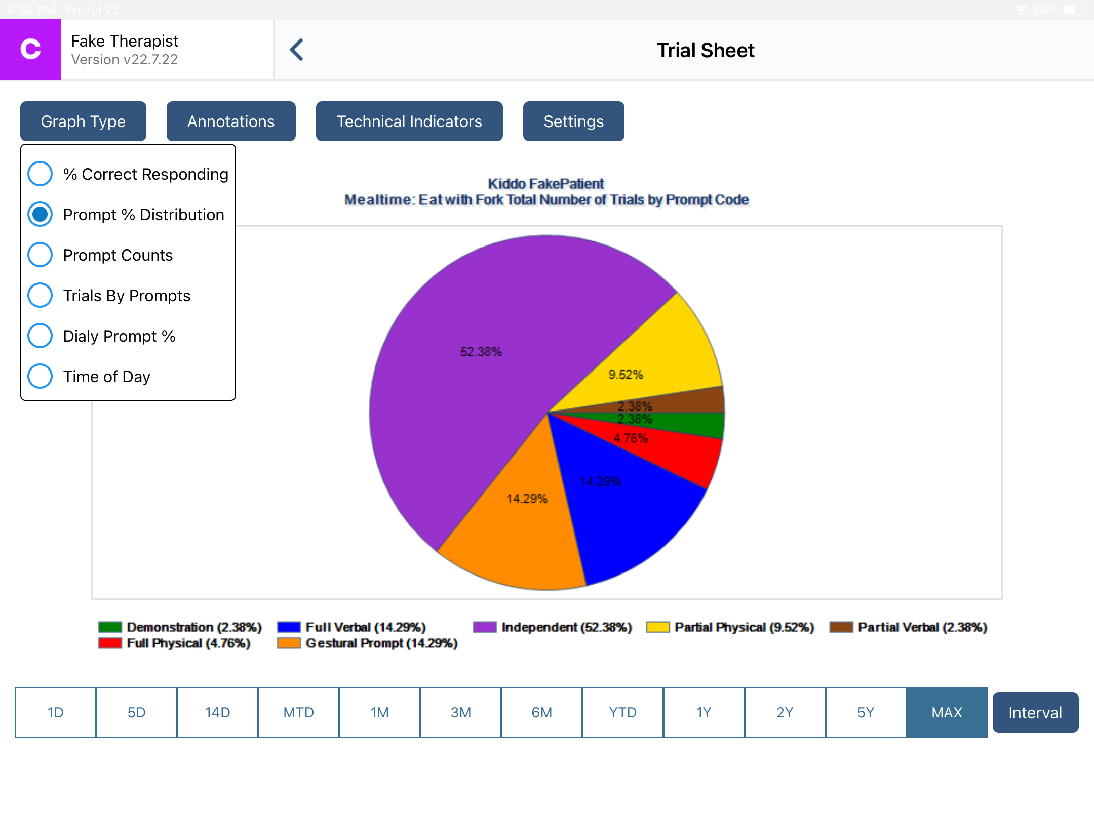Open the Annotations dropdown

coord(230,121)
